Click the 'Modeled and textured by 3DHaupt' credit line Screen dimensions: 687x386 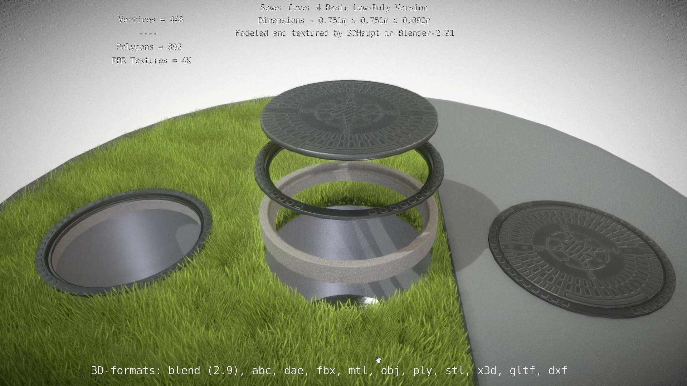345,33
